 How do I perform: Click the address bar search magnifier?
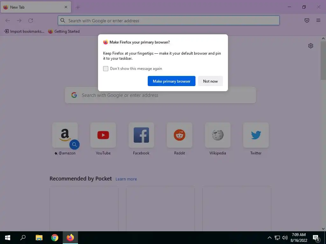click(x=63, y=20)
